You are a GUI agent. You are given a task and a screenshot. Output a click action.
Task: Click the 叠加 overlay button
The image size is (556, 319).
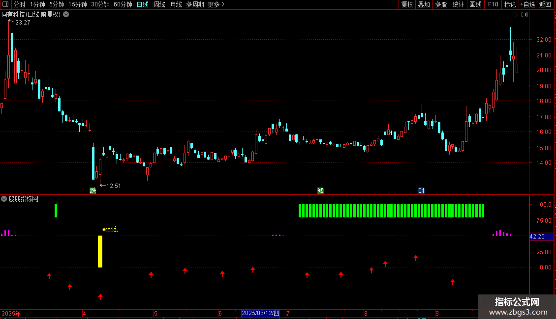coord(424,4)
